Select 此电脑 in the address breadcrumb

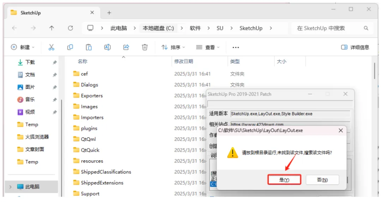119,28
